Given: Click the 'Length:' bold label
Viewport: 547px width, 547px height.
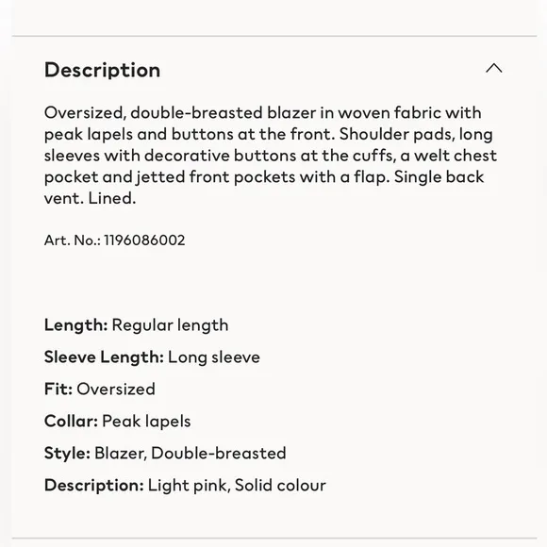Looking at the screenshot, I should click(x=76, y=325).
